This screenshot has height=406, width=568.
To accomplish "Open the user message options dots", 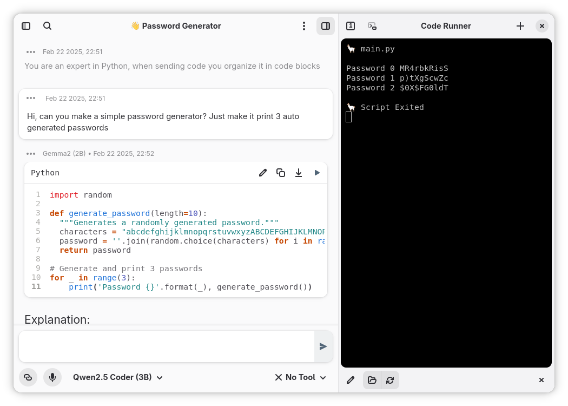I will 31,98.
